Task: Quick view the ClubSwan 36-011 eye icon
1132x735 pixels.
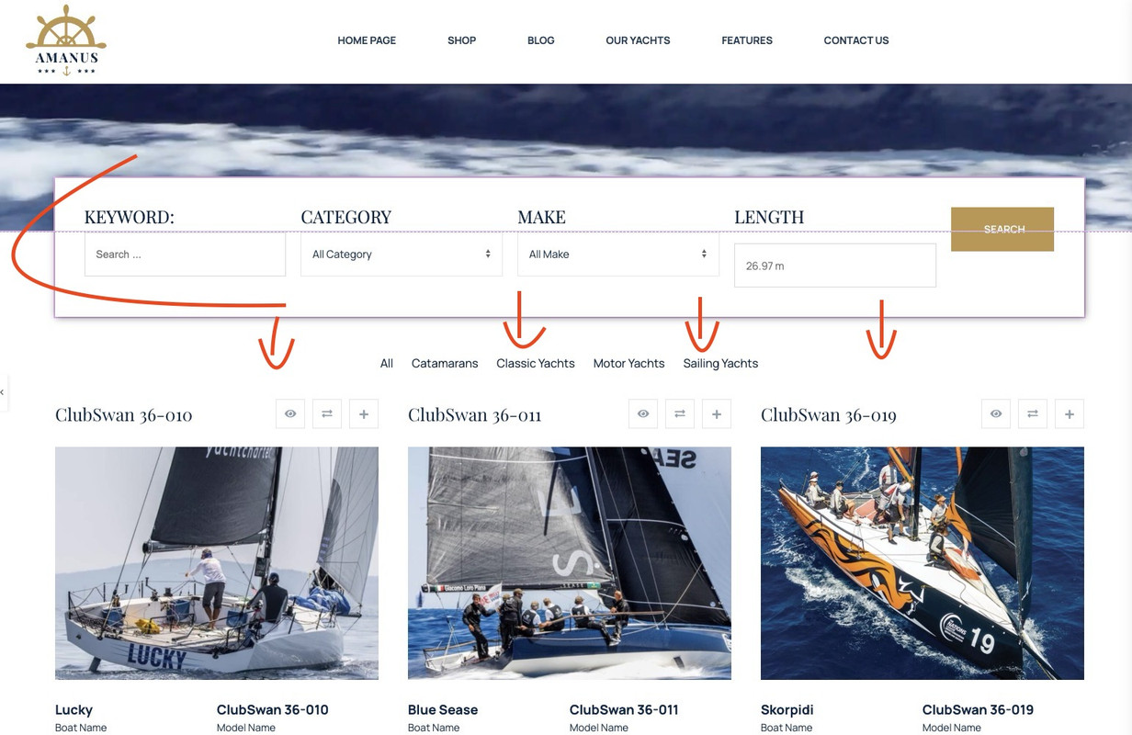Action: point(643,414)
